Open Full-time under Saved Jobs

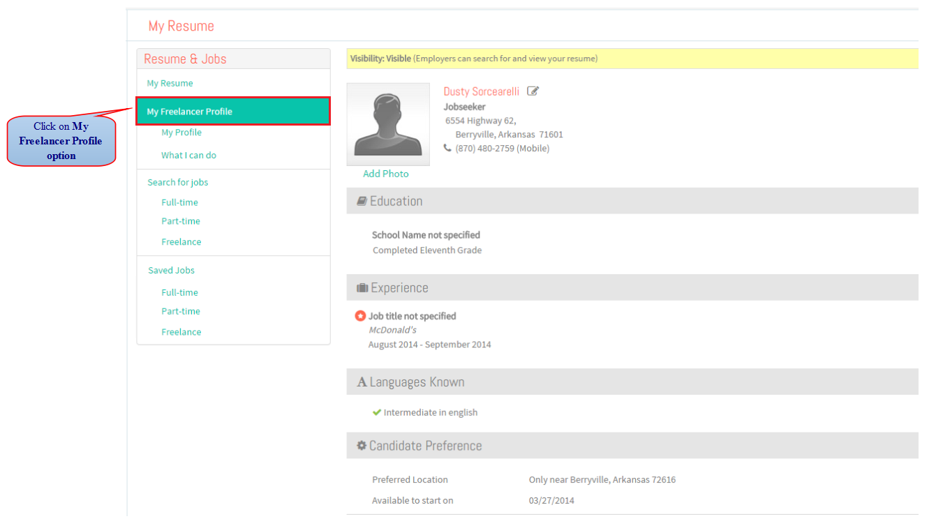click(x=179, y=292)
